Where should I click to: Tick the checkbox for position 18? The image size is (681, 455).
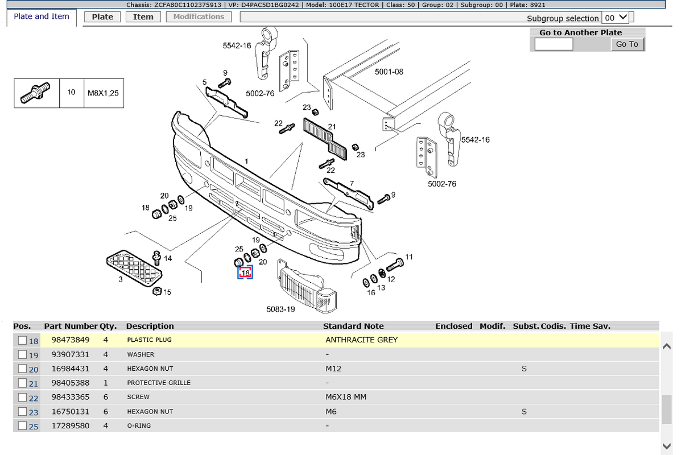pos(22,340)
